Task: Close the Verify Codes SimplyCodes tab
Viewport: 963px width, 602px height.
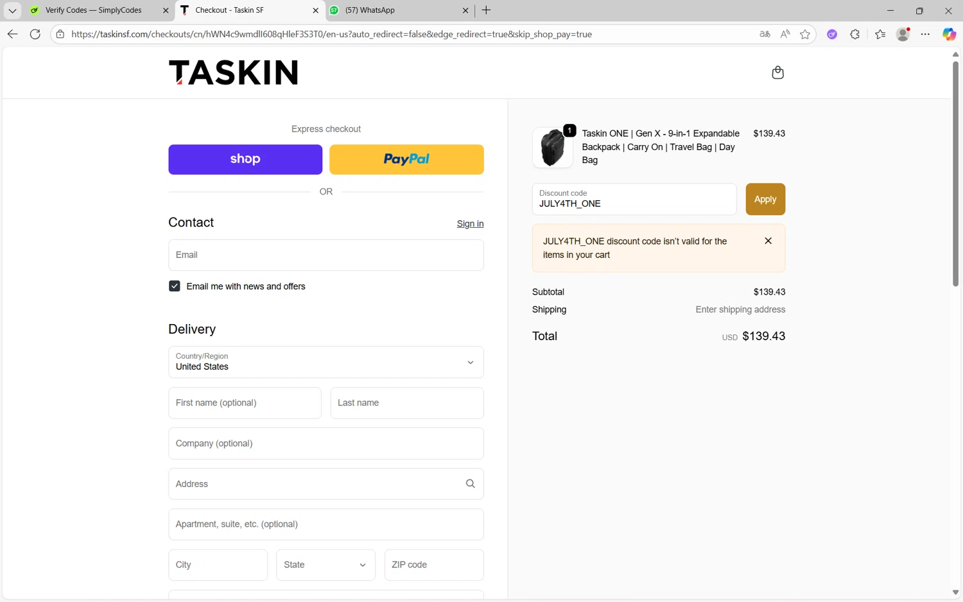Action: click(x=166, y=10)
